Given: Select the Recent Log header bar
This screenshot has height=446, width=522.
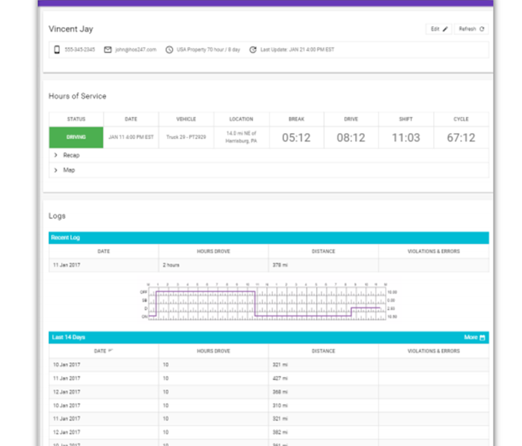Looking at the screenshot, I should click(x=269, y=238).
